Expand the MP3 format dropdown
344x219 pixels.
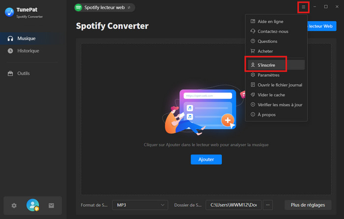click(x=140, y=205)
